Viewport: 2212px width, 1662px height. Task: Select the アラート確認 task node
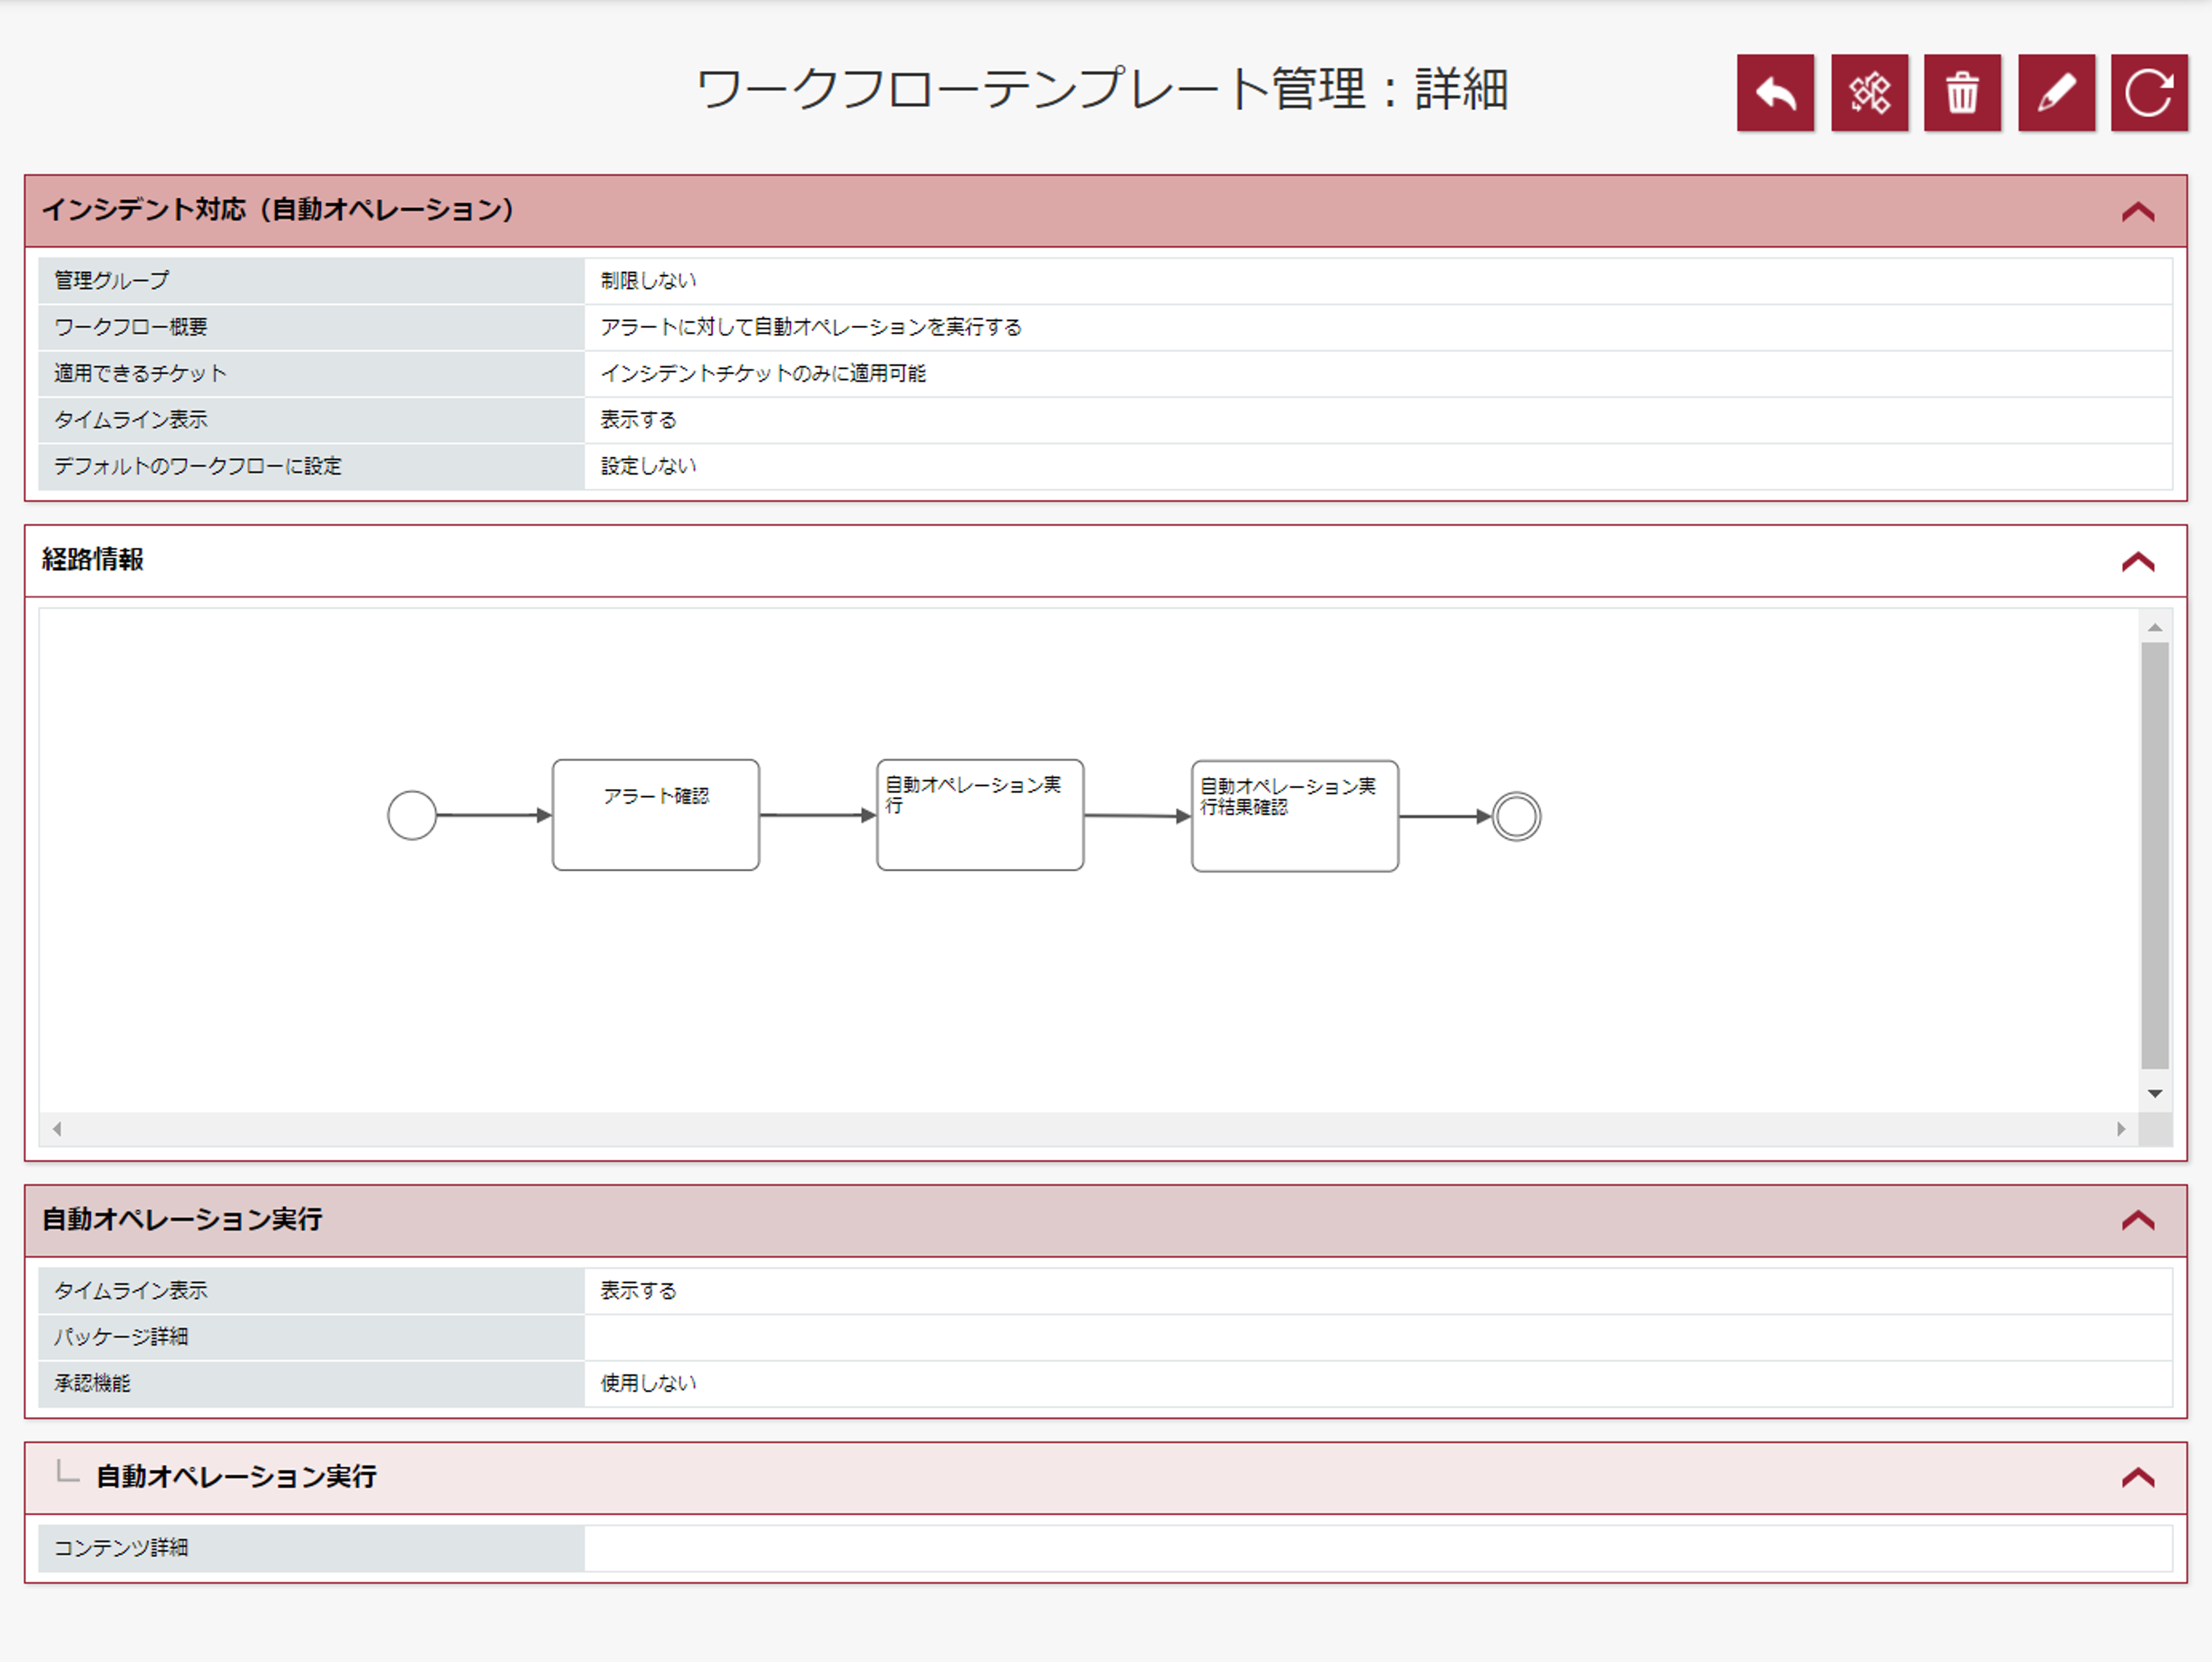(656, 815)
